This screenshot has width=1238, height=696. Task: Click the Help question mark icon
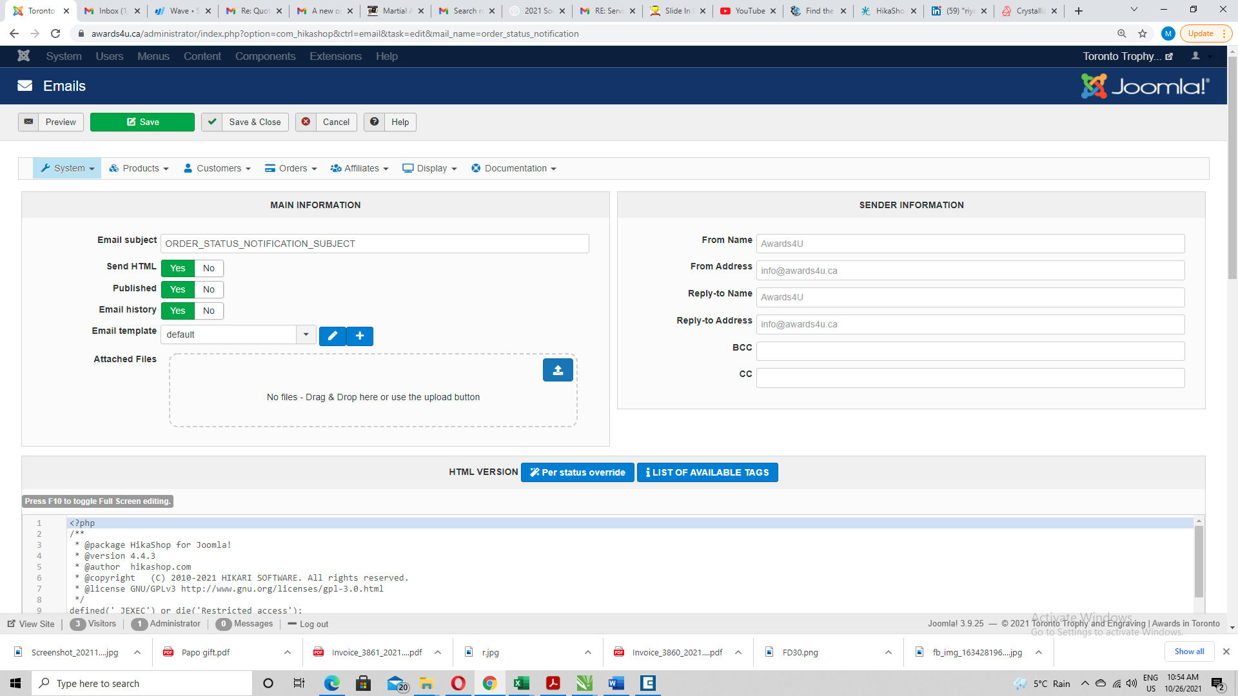pyautogui.click(x=374, y=122)
